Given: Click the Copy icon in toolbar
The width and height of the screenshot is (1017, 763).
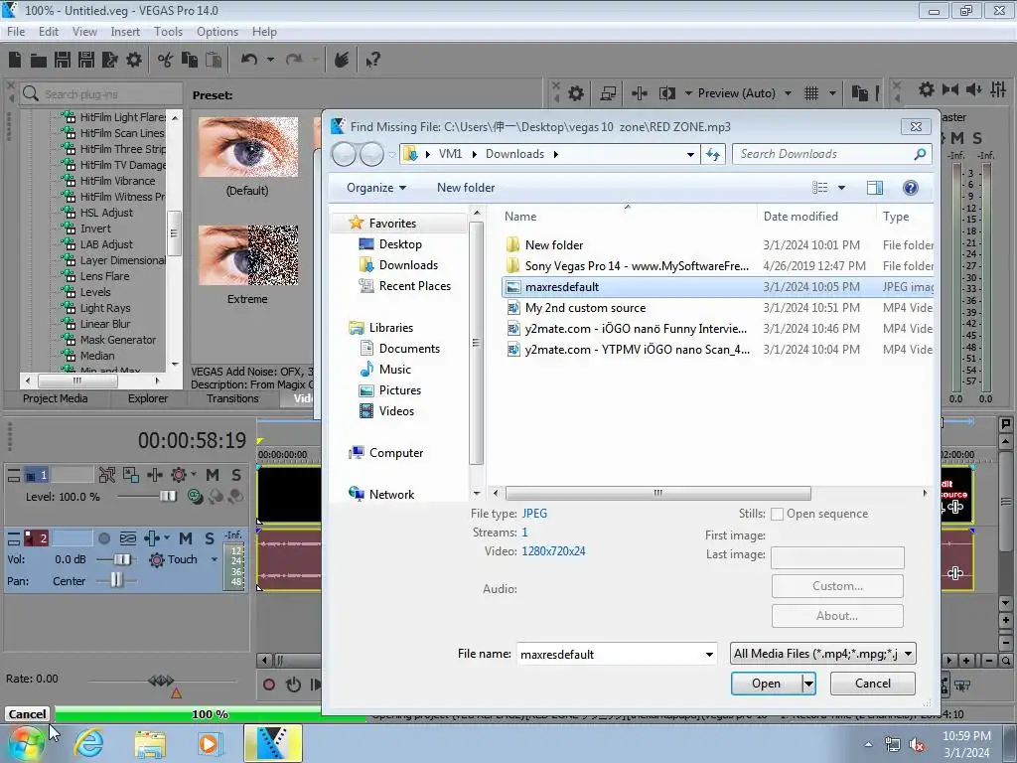Looking at the screenshot, I should (190, 60).
